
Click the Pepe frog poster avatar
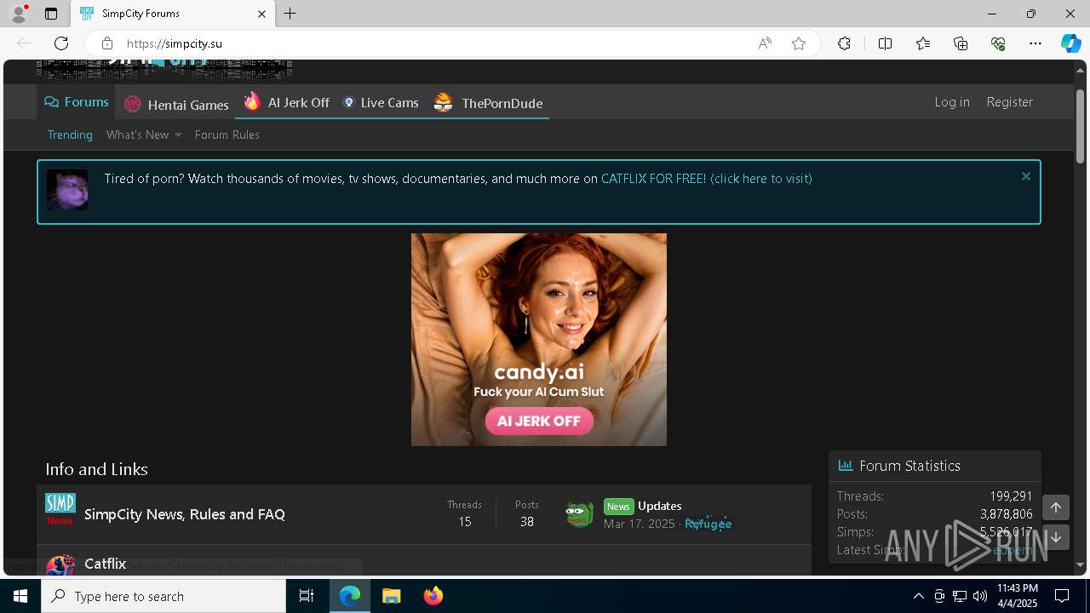pyautogui.click(x=580, y=514)
